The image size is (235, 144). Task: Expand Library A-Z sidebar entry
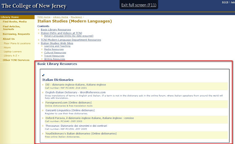click(11, 56)
